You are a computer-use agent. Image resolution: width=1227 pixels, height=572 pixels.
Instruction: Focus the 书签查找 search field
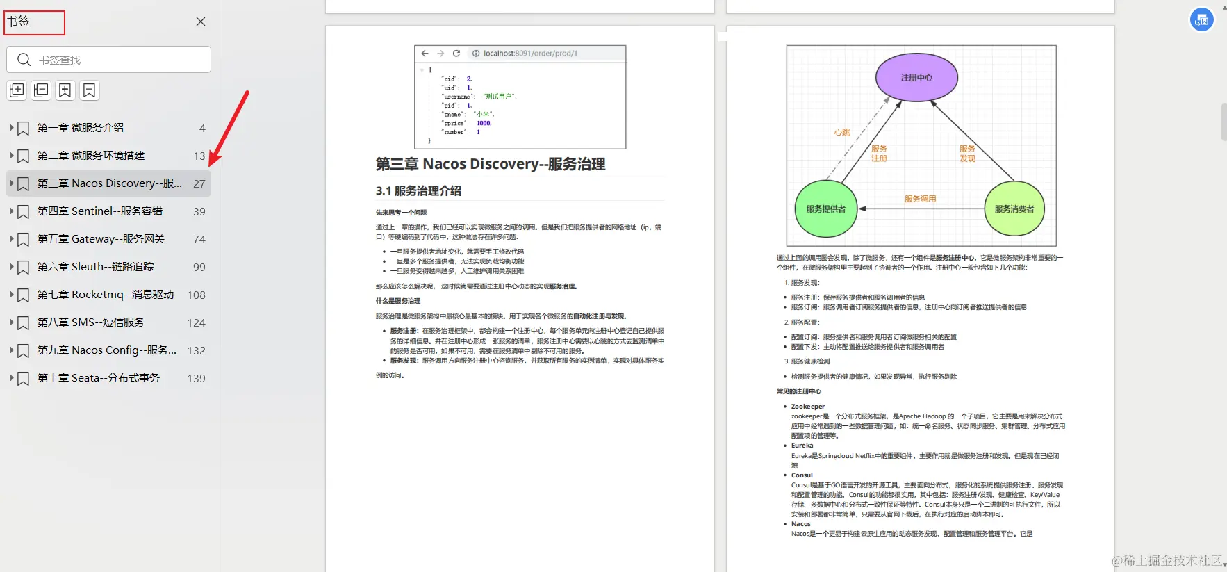click(x=109, y=60)
